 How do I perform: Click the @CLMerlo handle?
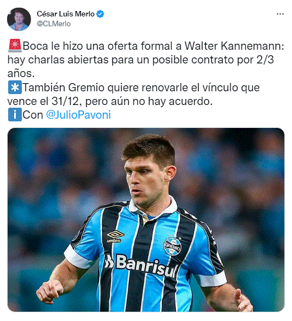(53, 24)
